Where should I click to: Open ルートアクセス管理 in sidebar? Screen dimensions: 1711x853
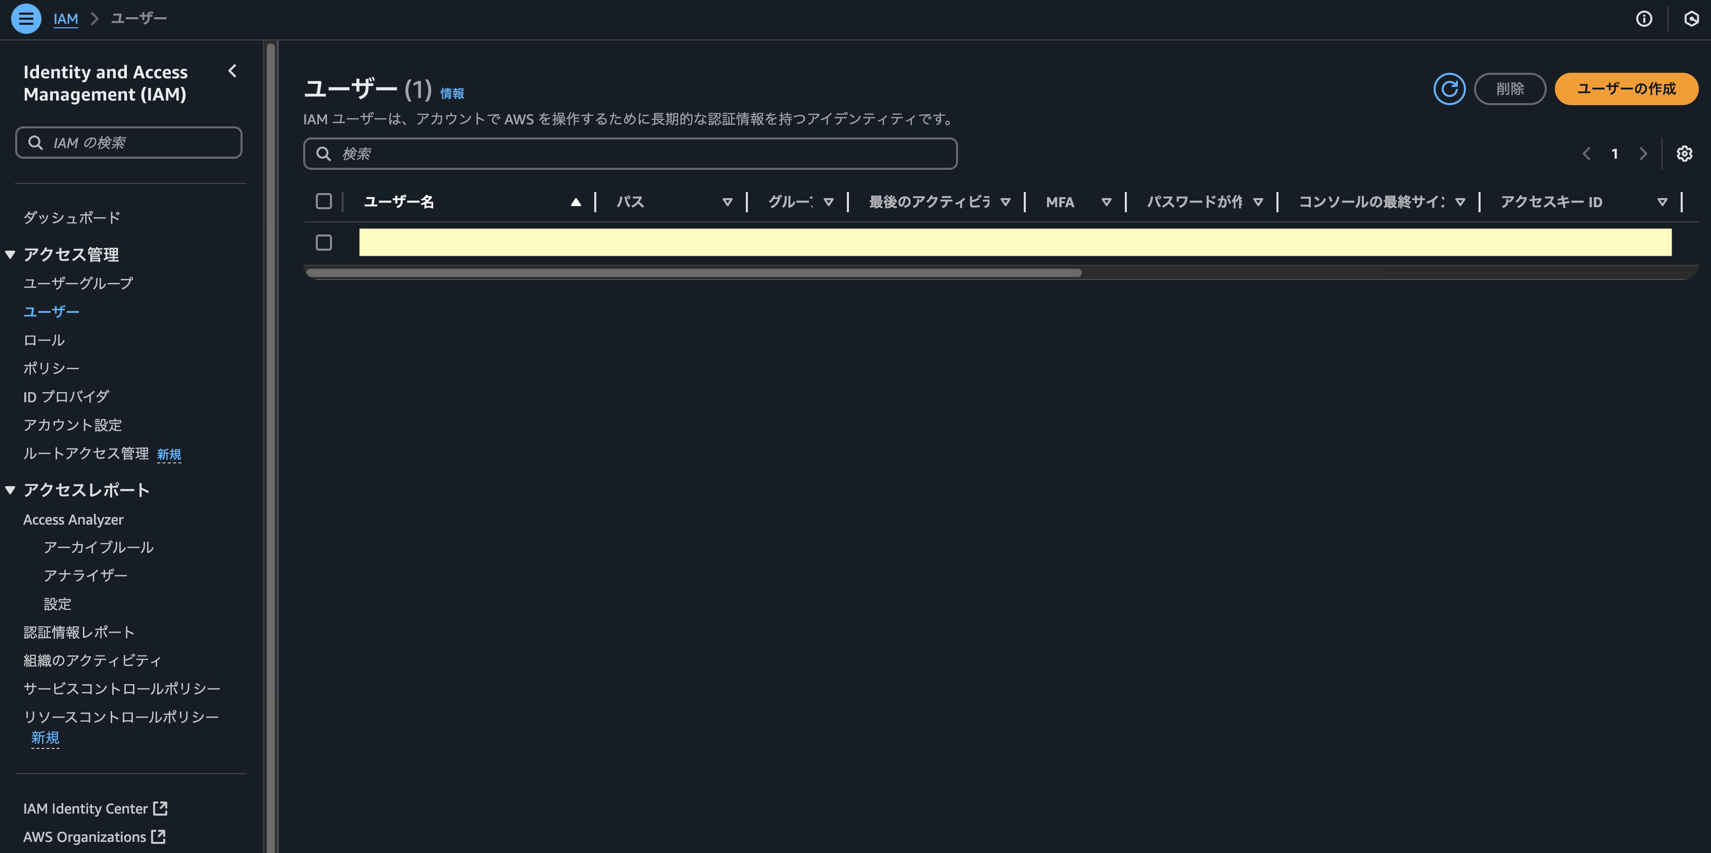pos(86,453)
